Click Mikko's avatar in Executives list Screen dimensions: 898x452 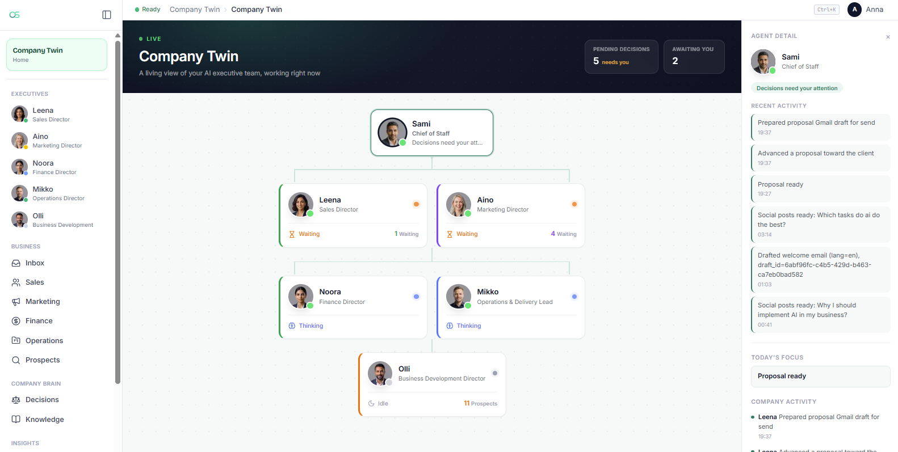(x=19, y=193)
